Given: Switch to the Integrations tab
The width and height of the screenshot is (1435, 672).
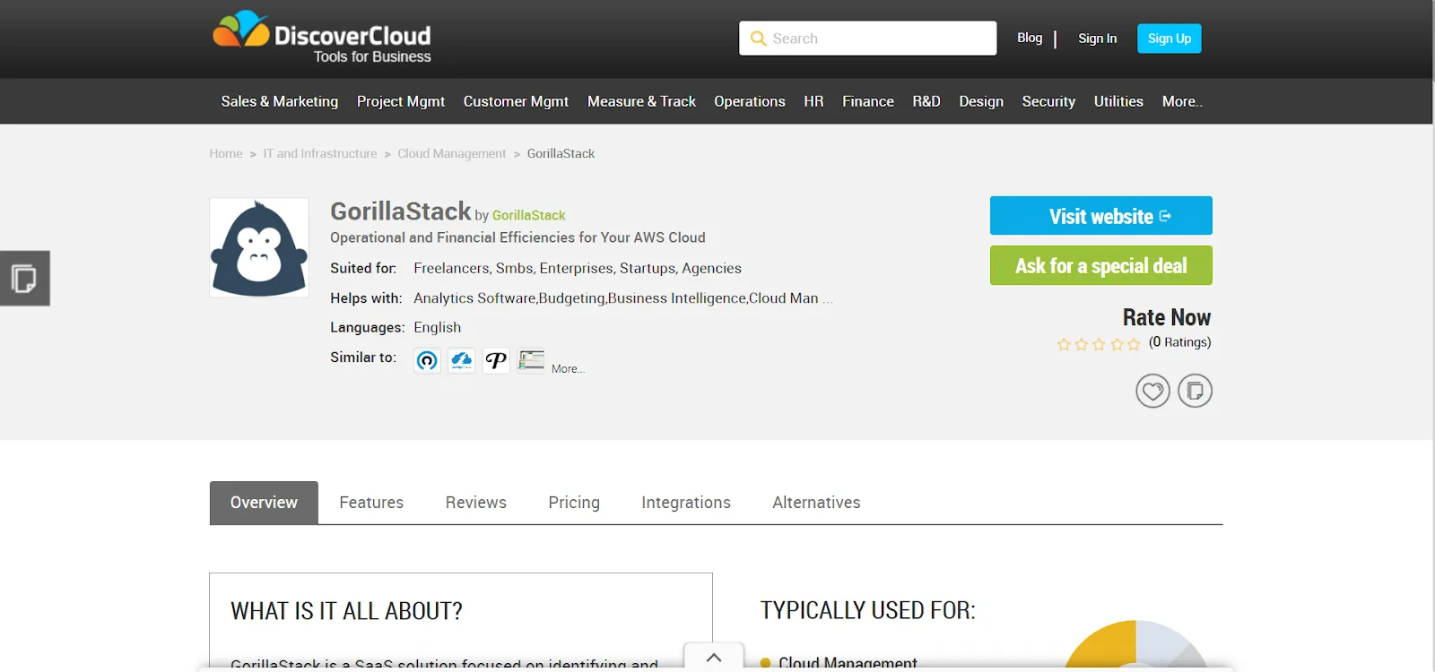Looking at the screenshot, I should pyautogui.click(x=686, y=503).
